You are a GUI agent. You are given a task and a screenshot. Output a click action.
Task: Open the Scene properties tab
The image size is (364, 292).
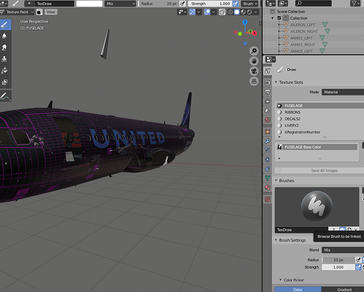pos(268,110)
